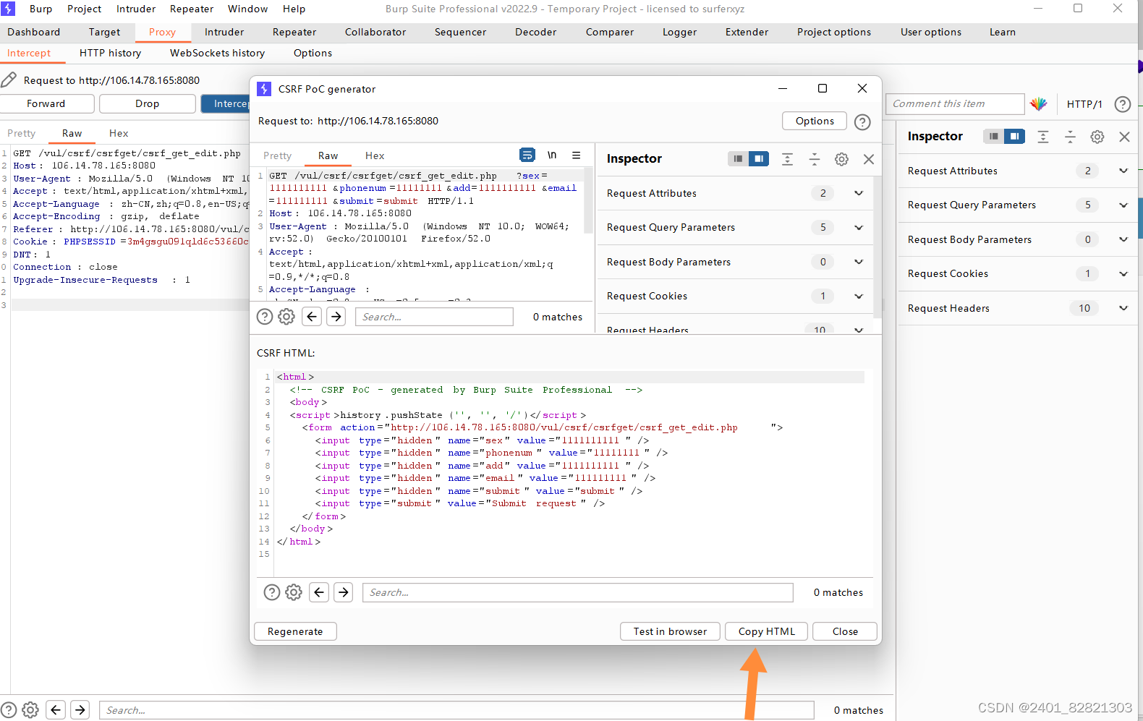1143x721 pixels.
Task: Click help icon in bottom main search bar
Action: tap(9, 710)
